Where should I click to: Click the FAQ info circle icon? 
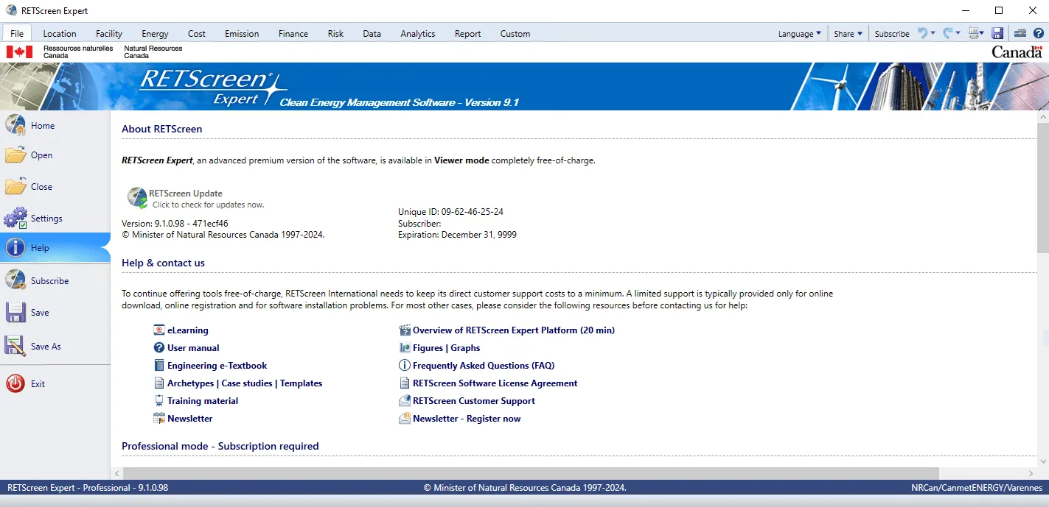pyautogui.click(x=404, y=366)
